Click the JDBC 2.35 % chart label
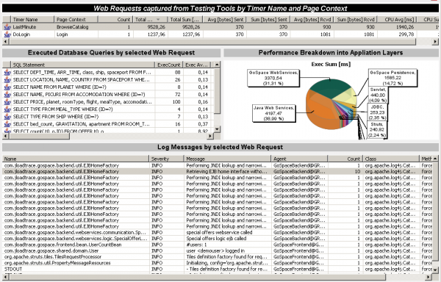Screen dimensions: 441x282 click(378, 112)
